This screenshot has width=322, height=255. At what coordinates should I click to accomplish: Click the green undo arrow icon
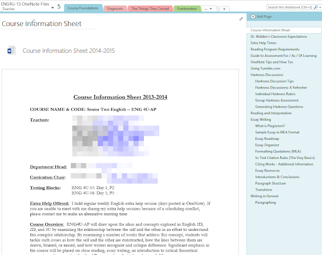(59, 7)
